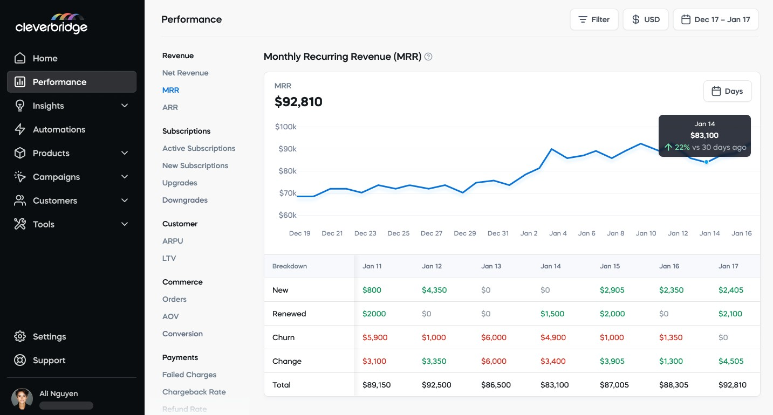Viewport: 773px width, 415px height.
Task: Switch to Active Subscriptions view
Action: click(199, 148)
